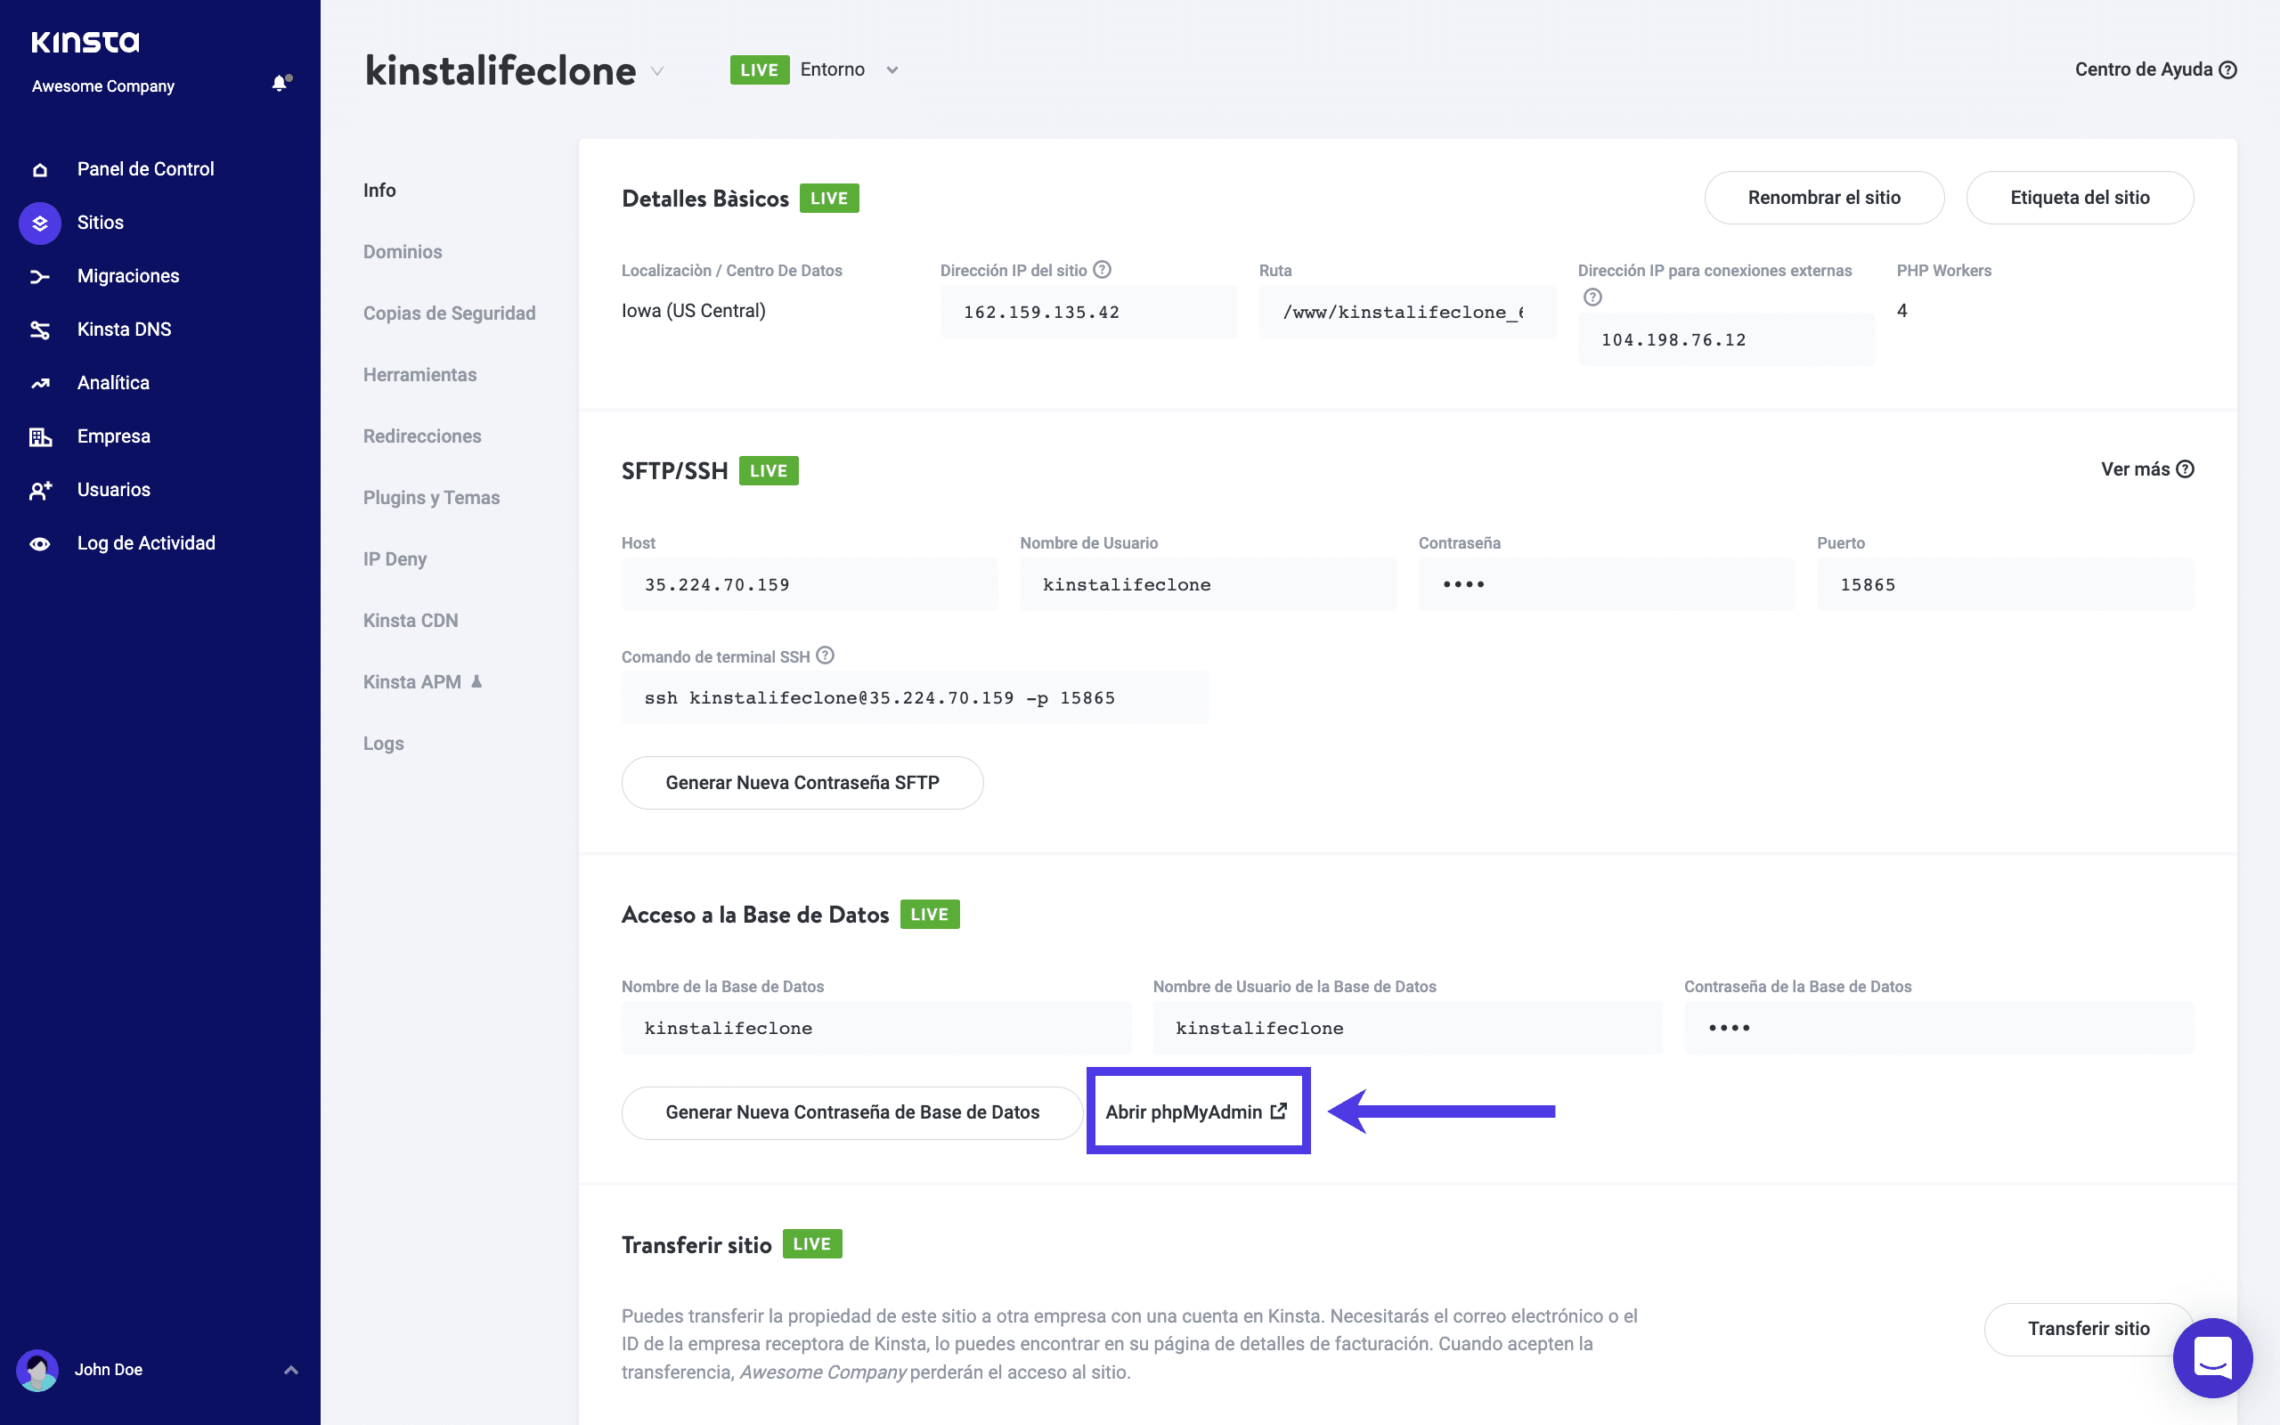Screen dimensions: 2280x1425
Task: Click the site IP address help icon
Action: click(1103, 270)
